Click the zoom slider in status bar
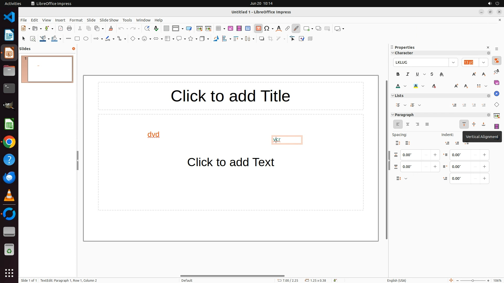Screen dimensions: 504x283 point(472,280)
